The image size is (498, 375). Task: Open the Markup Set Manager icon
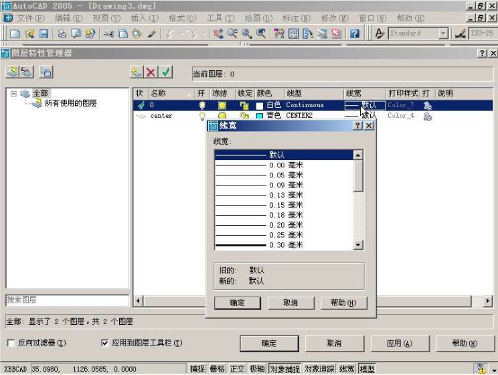(336, 33)
